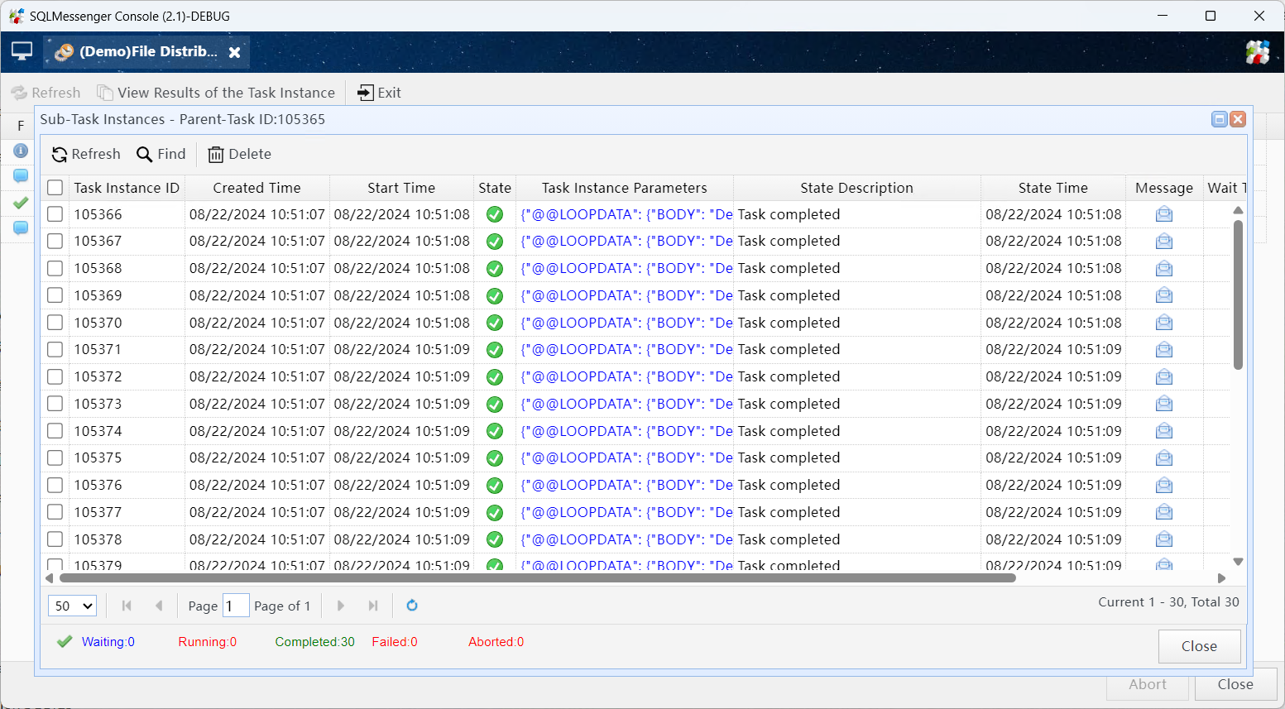This screenshot has height=709, width=1285.
Task: Click the Delete trash icon
Action: pos(216,155)
